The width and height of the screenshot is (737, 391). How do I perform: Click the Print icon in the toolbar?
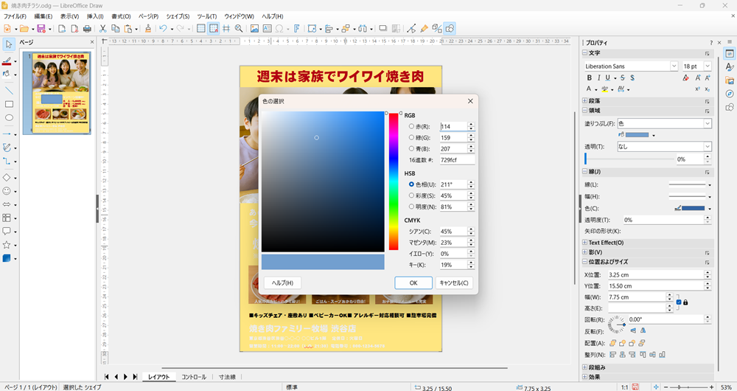tap(87, 29)
